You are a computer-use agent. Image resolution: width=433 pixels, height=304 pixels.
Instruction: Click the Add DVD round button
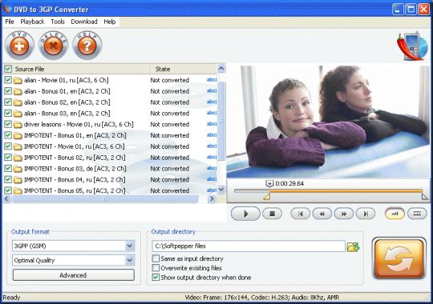click(x=19, y=46)
